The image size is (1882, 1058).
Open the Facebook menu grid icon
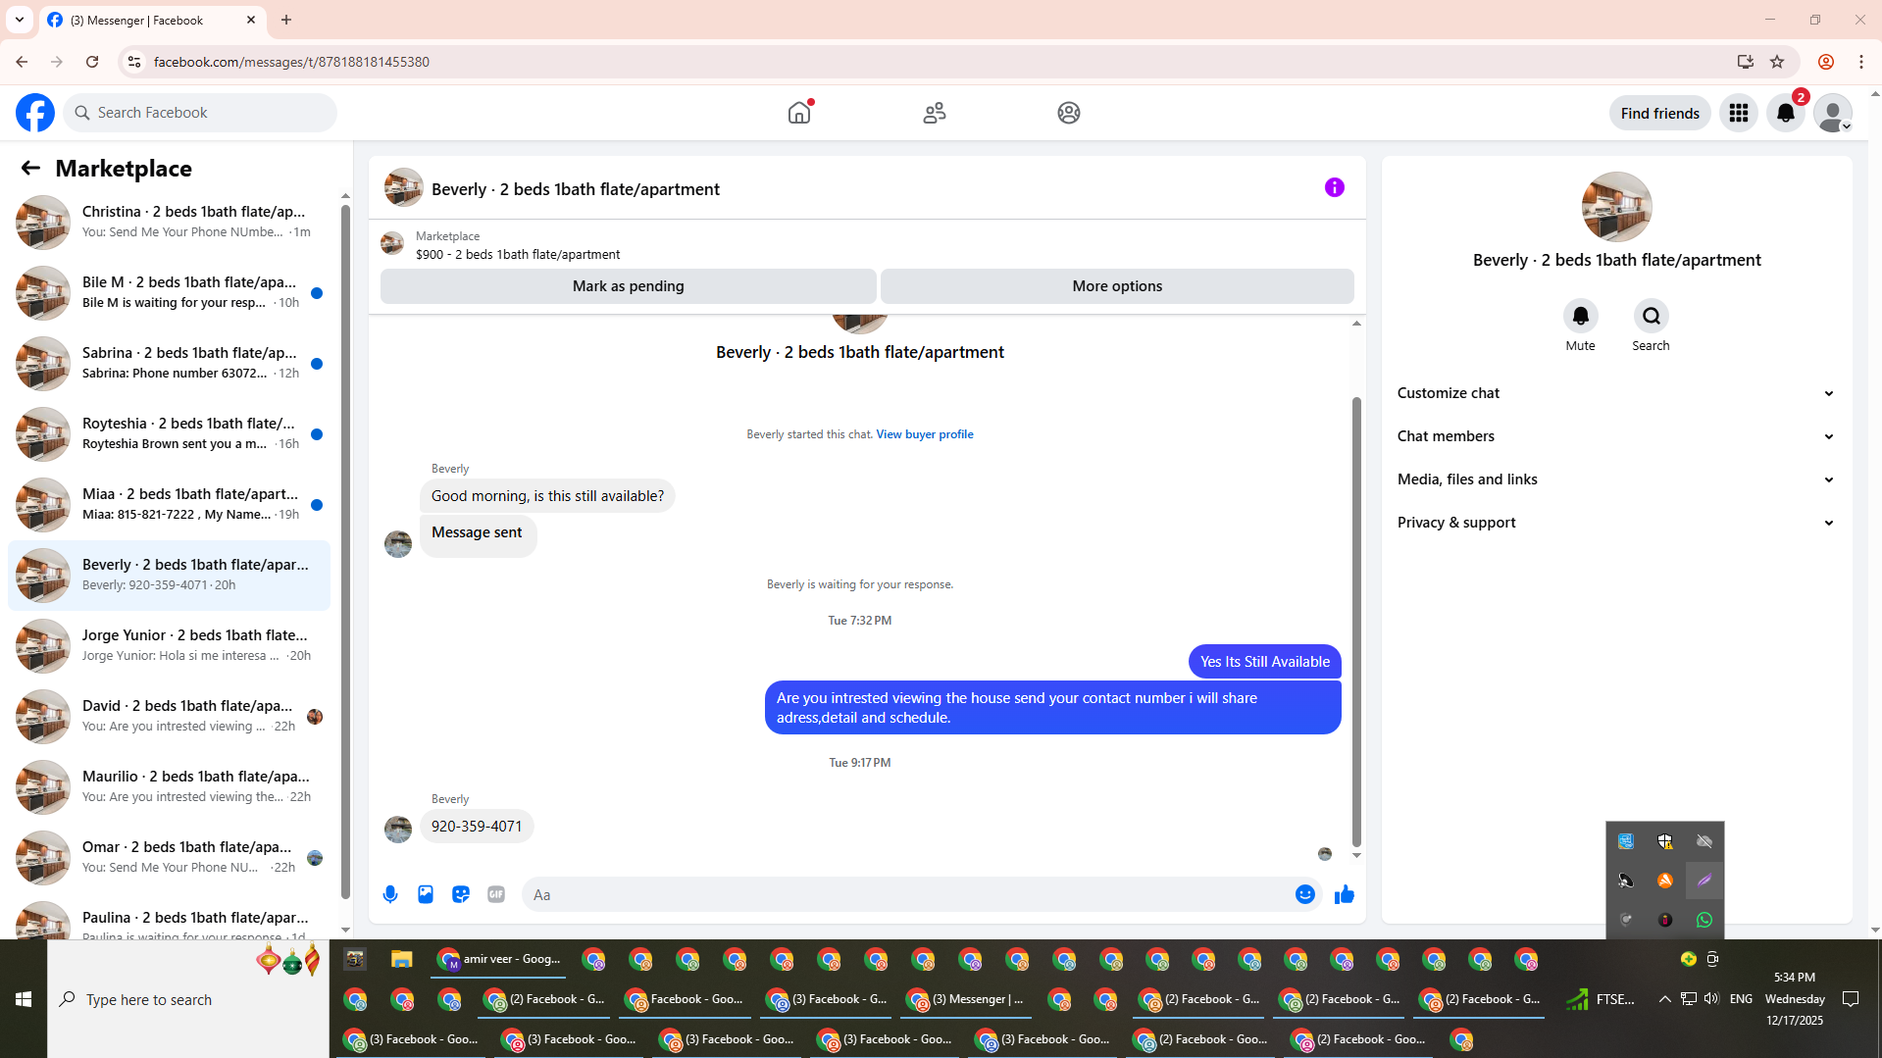(x=1739, y=113)
